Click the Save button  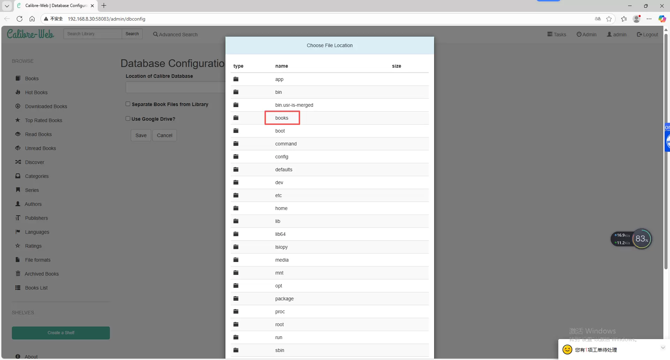click(141, 135)
